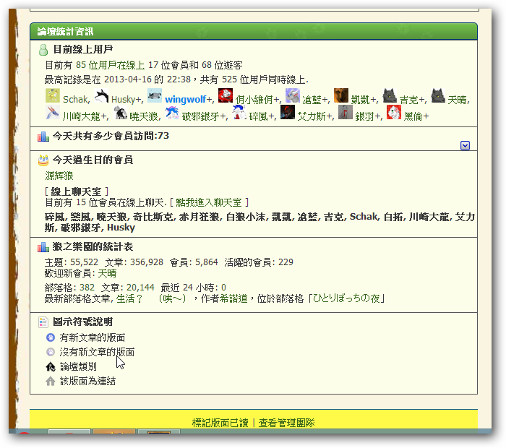Screen dimensions: 506x448
Task: Open wingwolf's user profile
Action: click(185, 99)
